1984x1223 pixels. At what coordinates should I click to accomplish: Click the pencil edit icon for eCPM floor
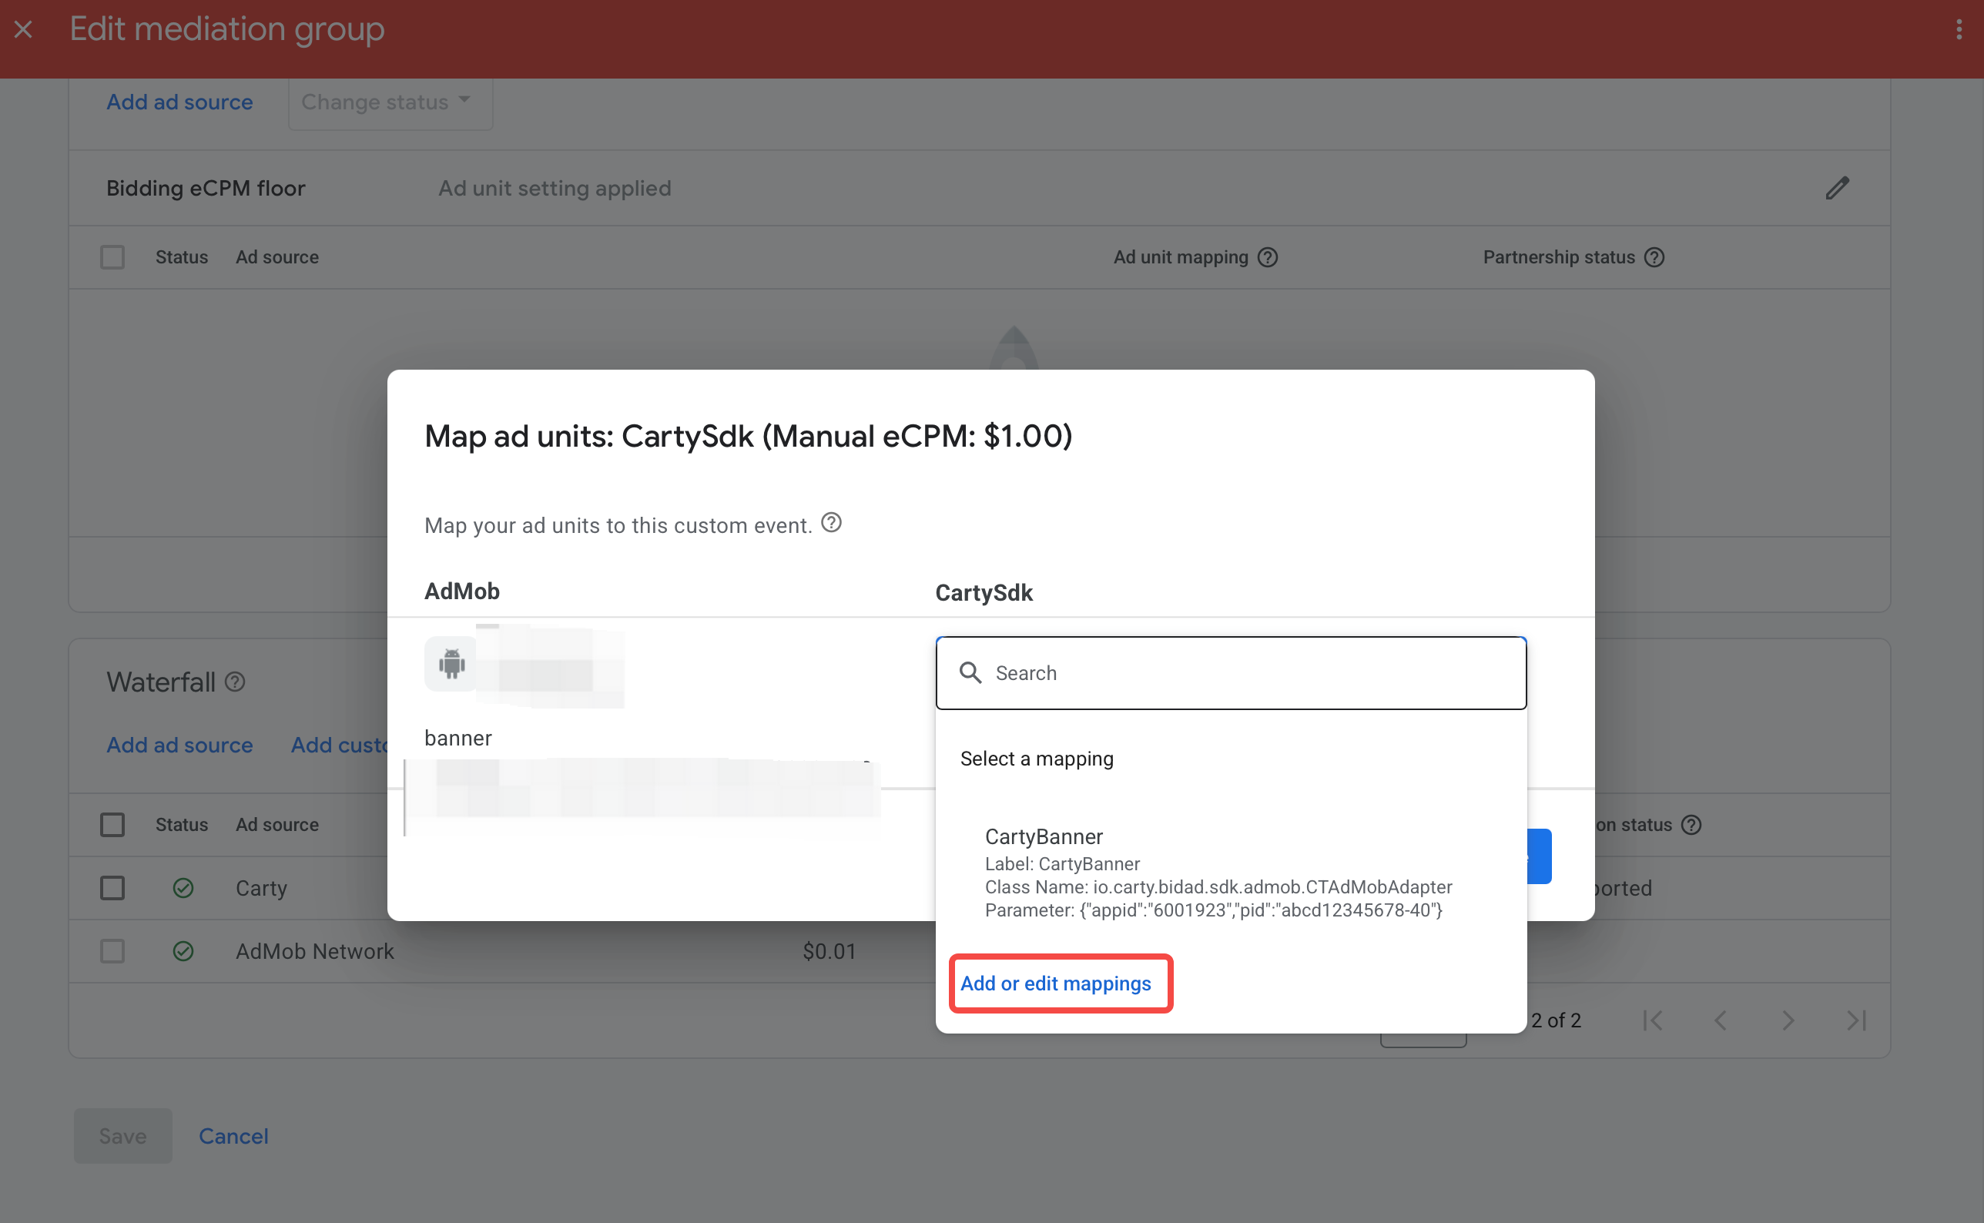[1837, 188]
